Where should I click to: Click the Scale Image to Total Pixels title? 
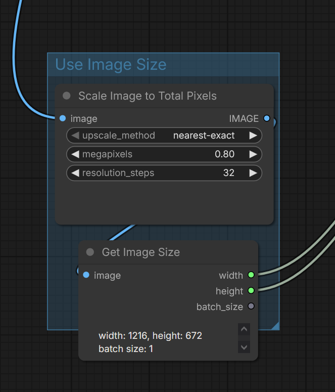(x=148, y=96)
